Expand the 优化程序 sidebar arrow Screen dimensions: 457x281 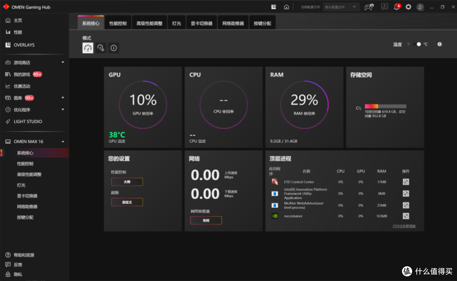63,110
